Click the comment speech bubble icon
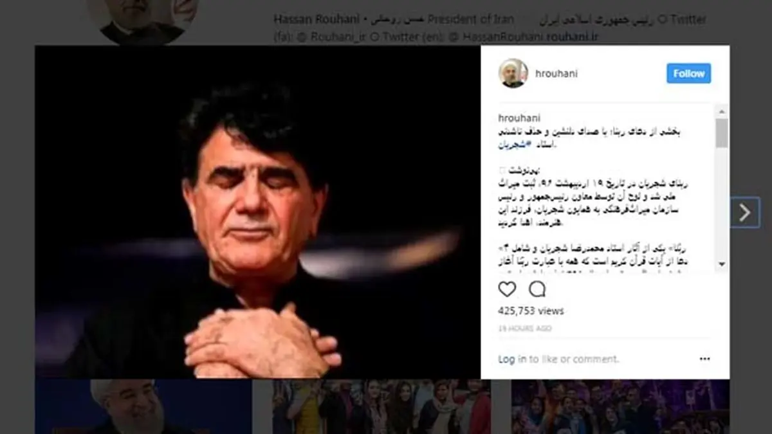Screen dimensions: 772x434 (x=537, y=289)
